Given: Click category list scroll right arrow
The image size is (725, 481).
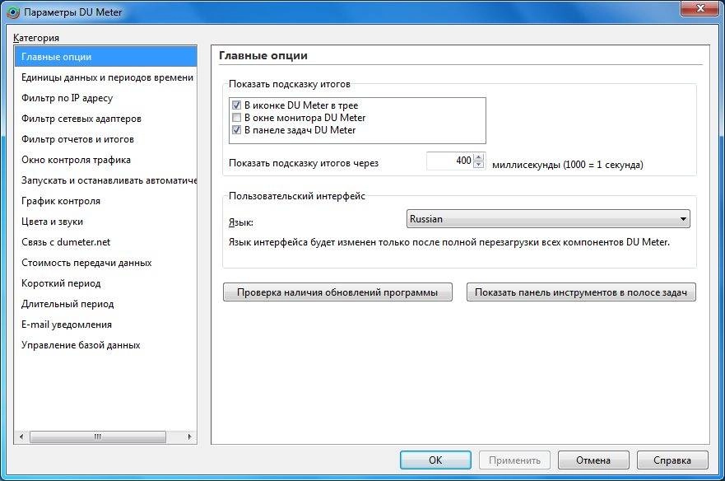Looking at the screenshot, I should point(189,437).
